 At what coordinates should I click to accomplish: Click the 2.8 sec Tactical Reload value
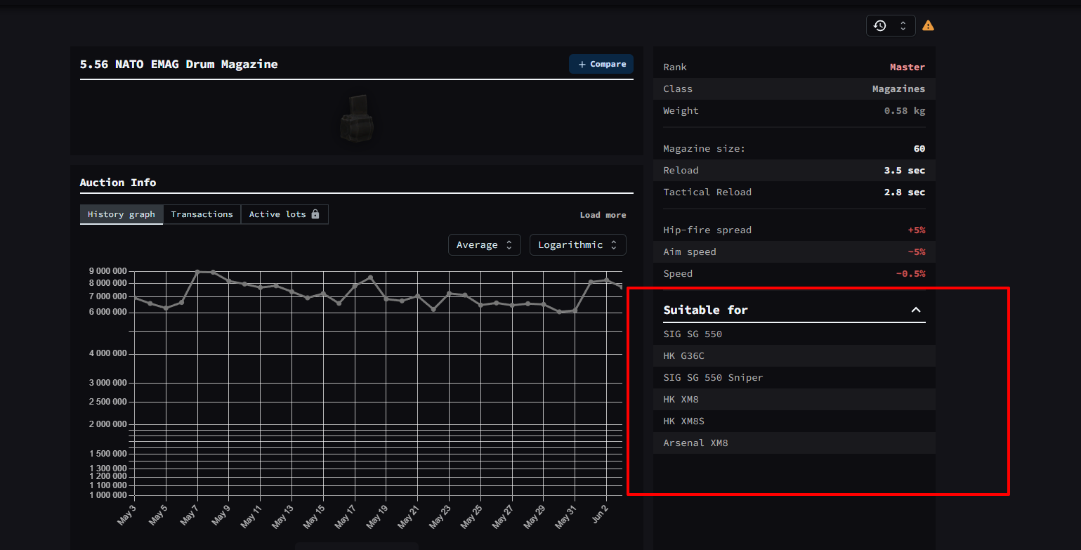(x=905, y=192)
